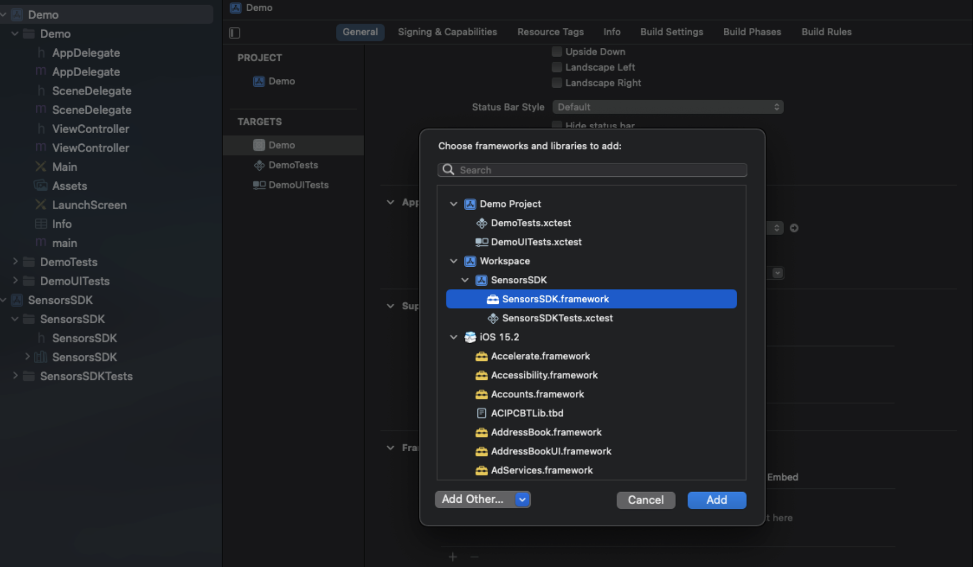973x567 pixels.
Task: Enable Landscape Left orientation checkbox
Action: click(557, 67)
